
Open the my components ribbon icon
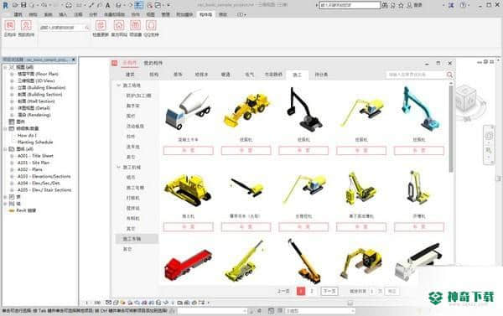click(26, 26)
